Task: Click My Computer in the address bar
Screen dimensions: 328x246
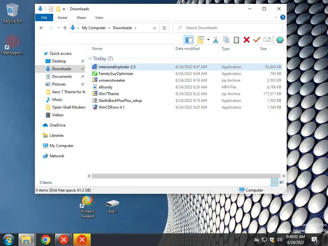Action: 94,28
